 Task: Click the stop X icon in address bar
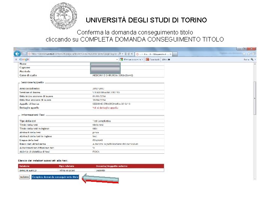(x=132, y=54)
